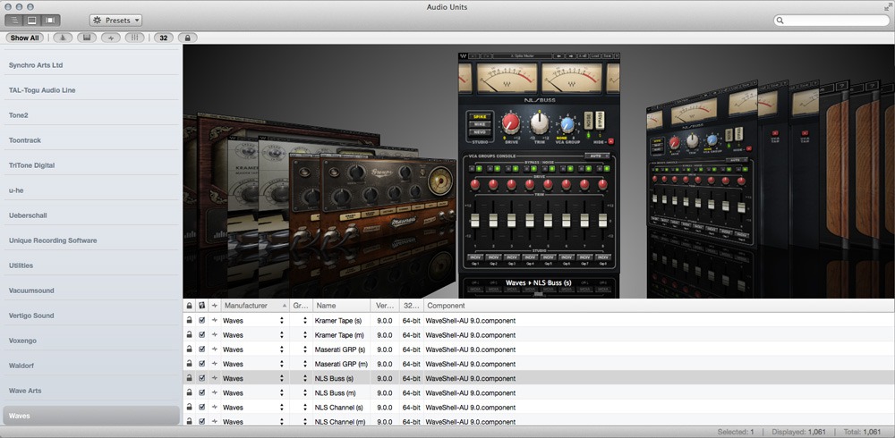The height and width of the screenshot is (438, 895).
Task: Toggle the padlock filter in filter bar
Action: (188, 38)
